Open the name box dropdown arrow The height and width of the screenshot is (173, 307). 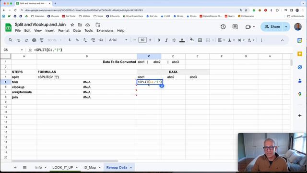(x=22, y=50)
